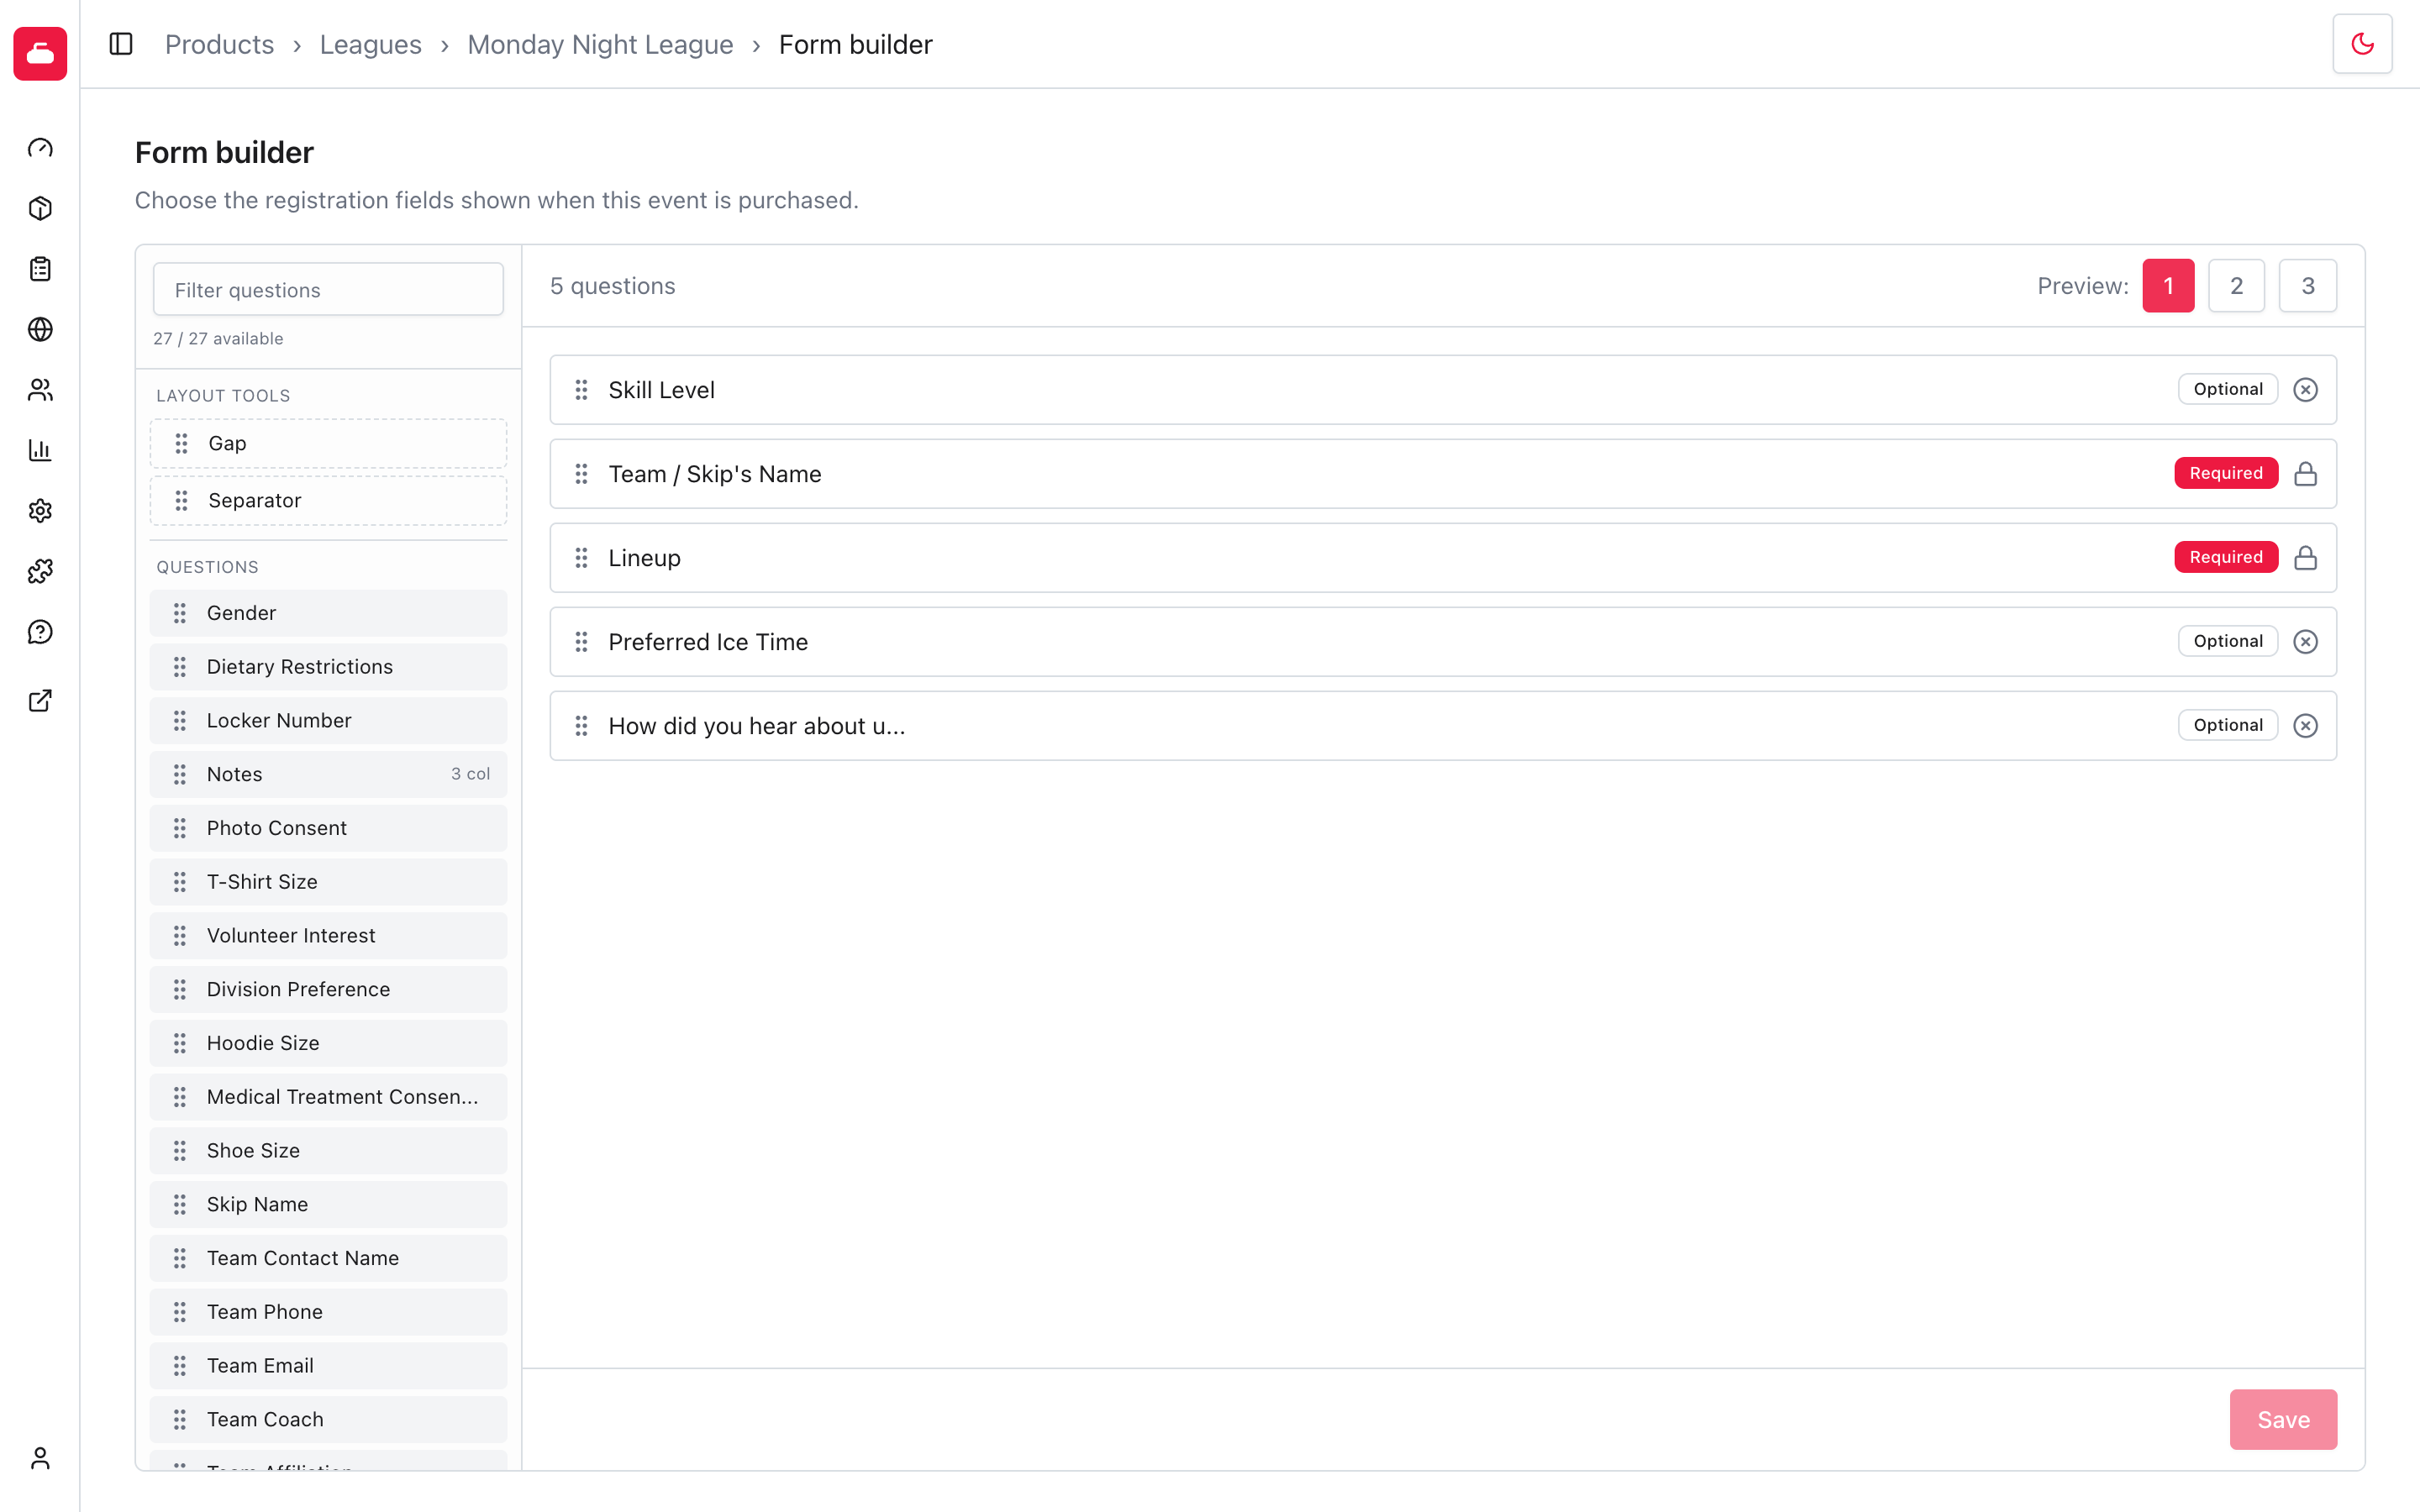Focus the Filter questions input
2420x1512 pixels.
coord(328,290)
